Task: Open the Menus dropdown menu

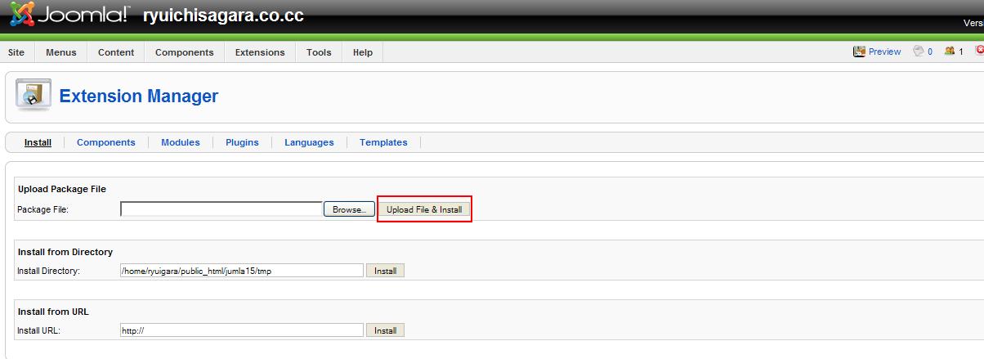Action: coord(61,52)
